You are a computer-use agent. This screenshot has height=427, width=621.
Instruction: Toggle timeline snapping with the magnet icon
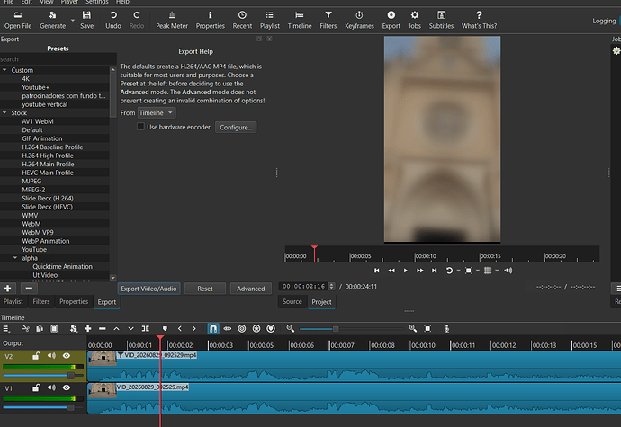pyautogui.click(x=213, y=328)
